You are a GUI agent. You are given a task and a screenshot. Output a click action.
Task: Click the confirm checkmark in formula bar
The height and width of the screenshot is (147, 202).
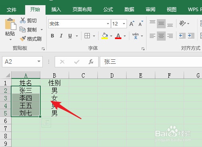[77, 62]
